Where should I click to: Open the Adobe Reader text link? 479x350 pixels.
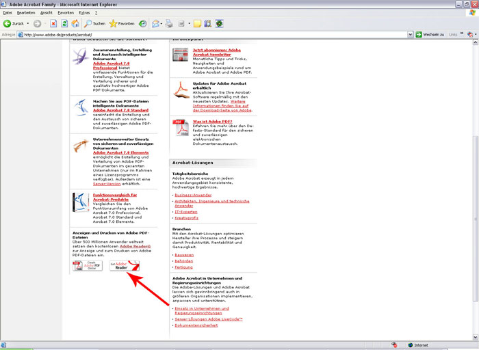[x=135, y=246]
